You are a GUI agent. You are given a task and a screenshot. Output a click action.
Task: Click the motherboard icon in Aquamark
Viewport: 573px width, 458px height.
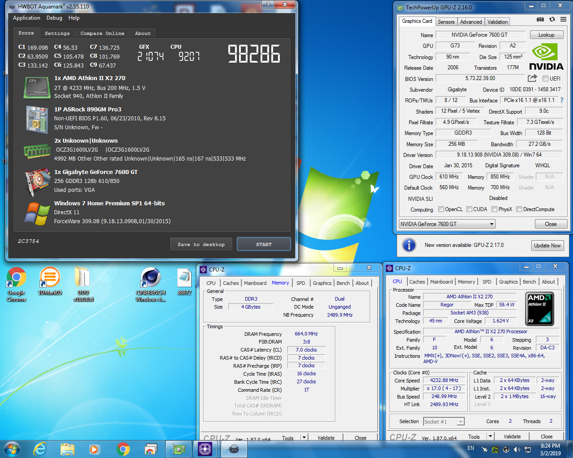coord(37,119)
